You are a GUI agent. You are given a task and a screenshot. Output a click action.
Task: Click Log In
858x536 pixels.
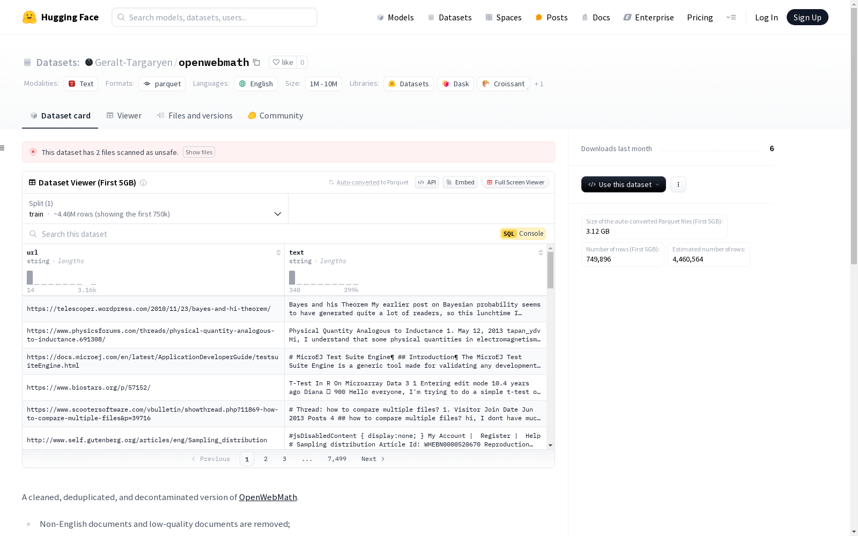(x=766, y=17)
